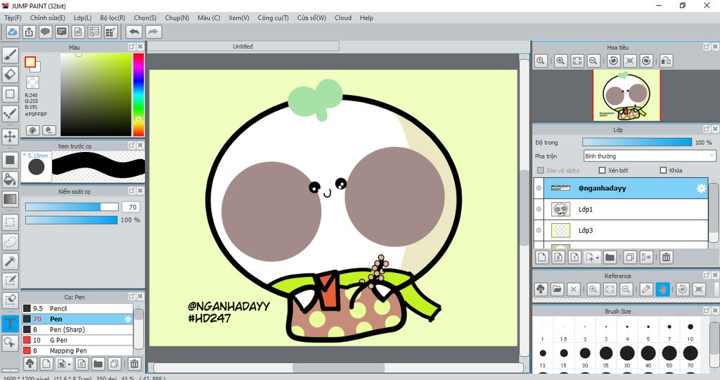
Task: Click the Redo arrow in toolbar
Action: click(153, 32)
